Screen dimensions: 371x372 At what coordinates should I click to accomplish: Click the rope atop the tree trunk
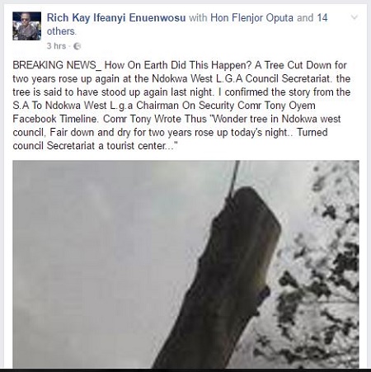234,177
